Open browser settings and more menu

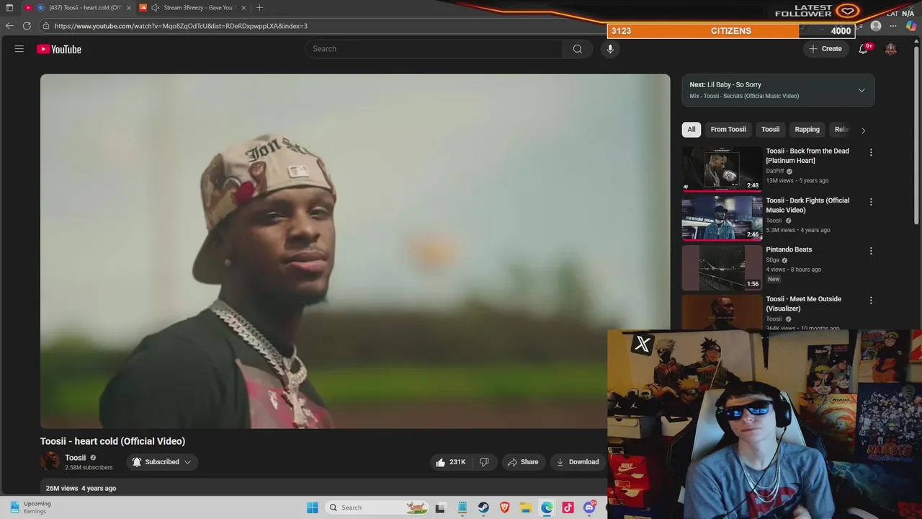(x=893, y=26)
